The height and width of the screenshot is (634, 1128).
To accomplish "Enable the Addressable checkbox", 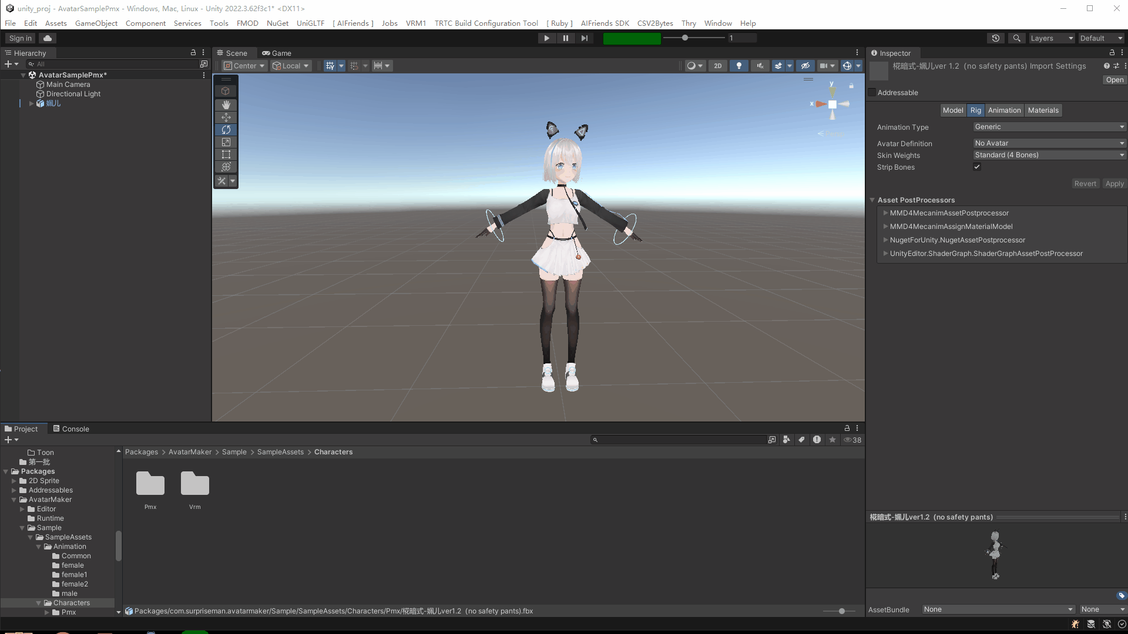I will coord(872,92).
